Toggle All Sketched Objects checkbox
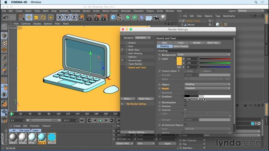 click(185, 125)
